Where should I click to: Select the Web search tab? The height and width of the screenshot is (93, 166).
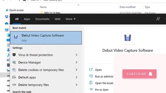58,19
